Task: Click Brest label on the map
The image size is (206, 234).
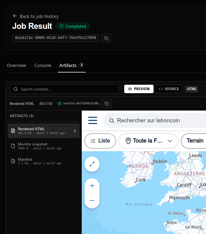Action: (x=171, y=223)
